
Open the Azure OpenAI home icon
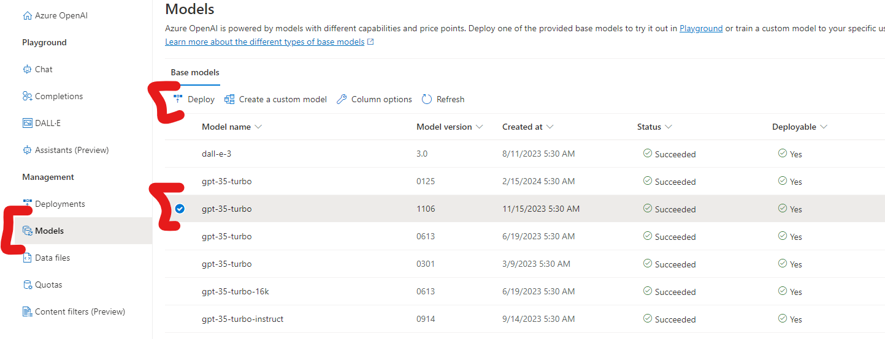(x=27, y=15)
